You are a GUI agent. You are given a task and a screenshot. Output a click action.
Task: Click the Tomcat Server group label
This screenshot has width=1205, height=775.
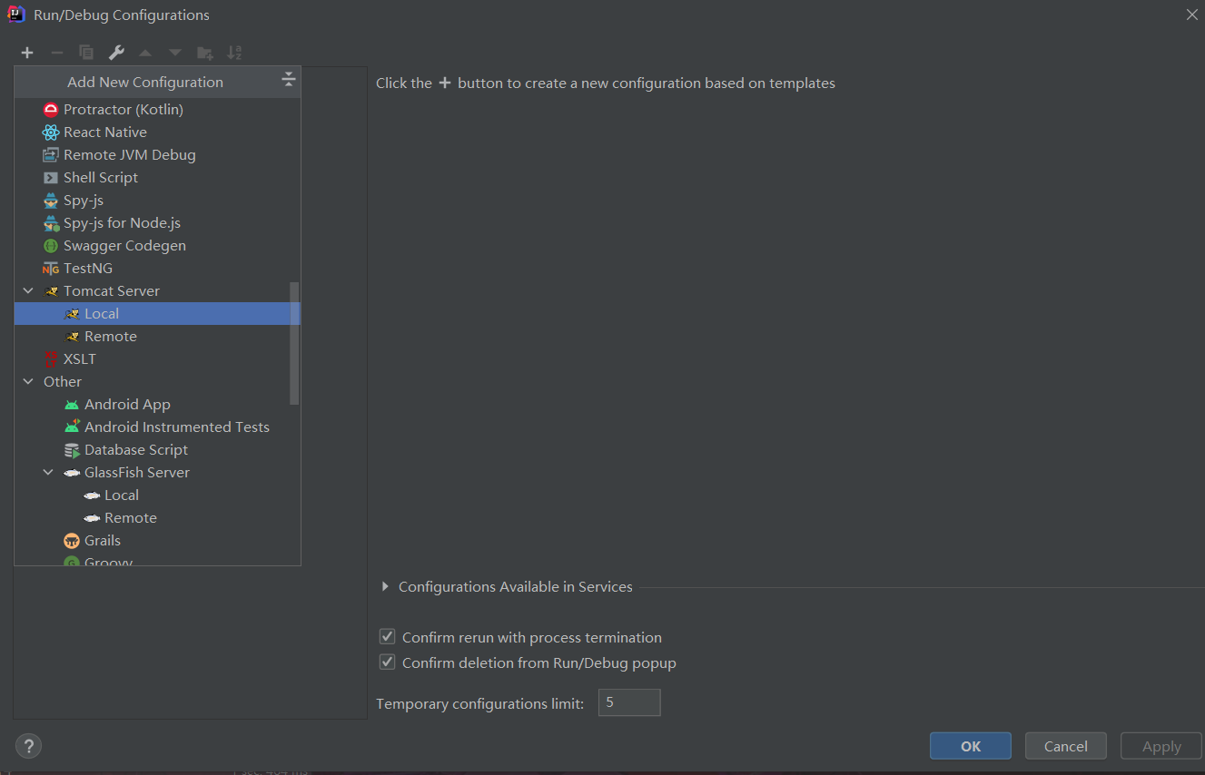tap(112, 290)
